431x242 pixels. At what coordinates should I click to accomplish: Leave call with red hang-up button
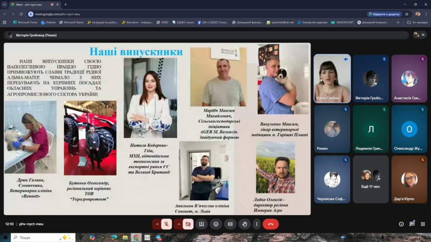[x=270, y=224]
